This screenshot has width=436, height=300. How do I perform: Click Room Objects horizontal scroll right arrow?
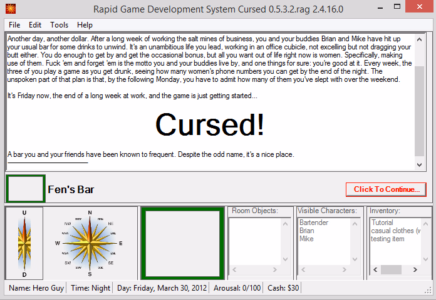pos(275,270)
